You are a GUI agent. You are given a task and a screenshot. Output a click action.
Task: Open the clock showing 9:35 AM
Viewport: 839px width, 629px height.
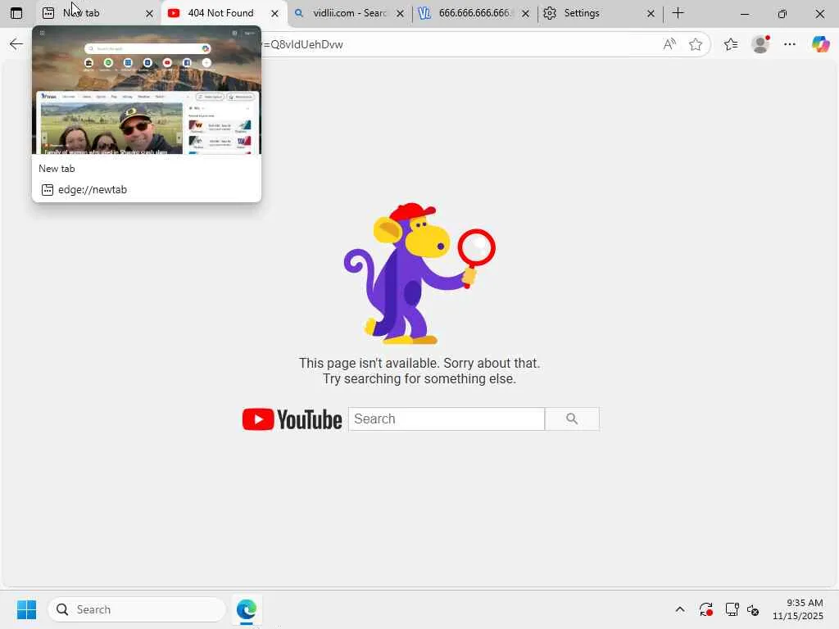(x=797, y=609)
